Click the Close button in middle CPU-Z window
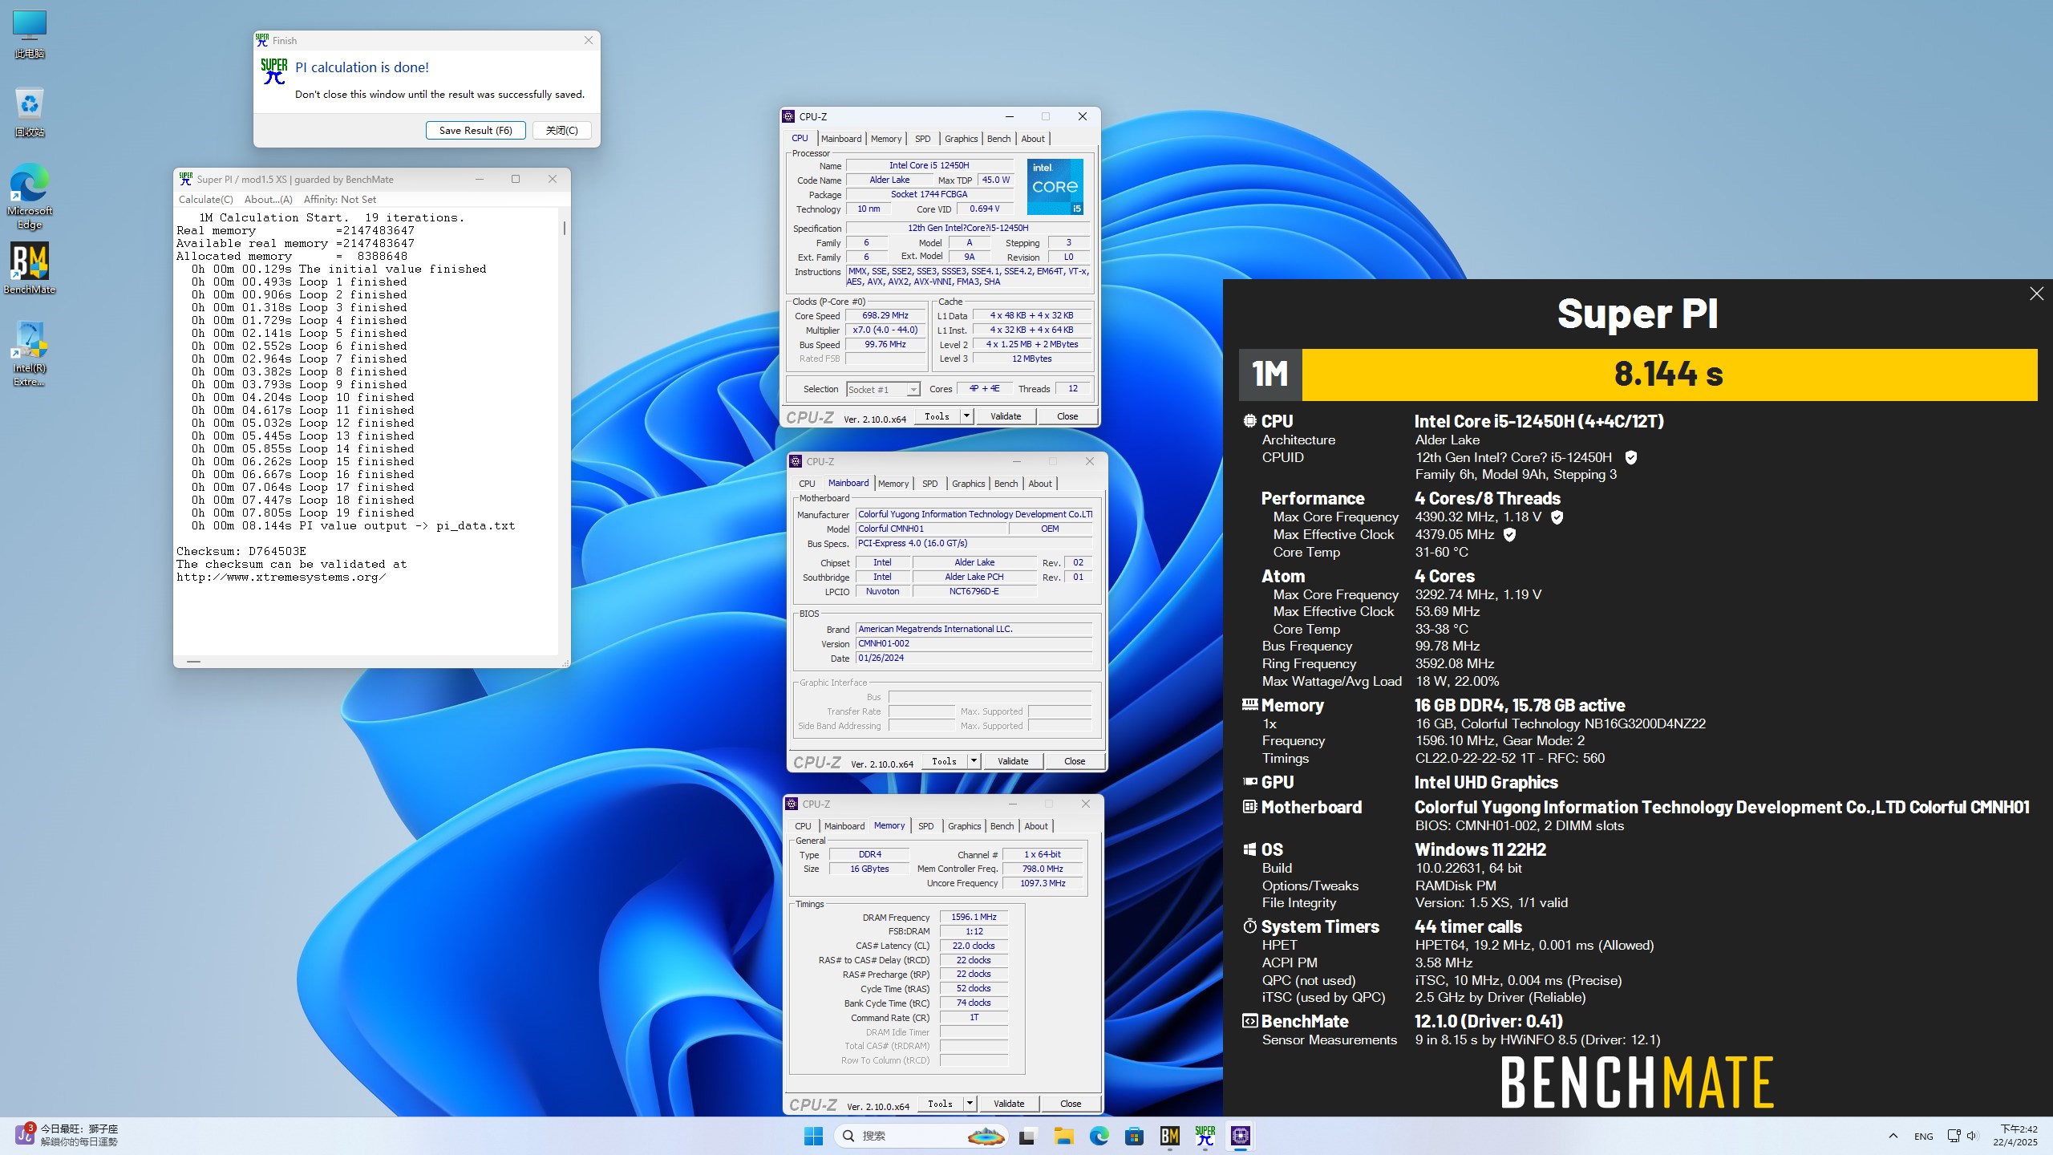This screenshot has height=1155, width=2053. coord(1075,761)
